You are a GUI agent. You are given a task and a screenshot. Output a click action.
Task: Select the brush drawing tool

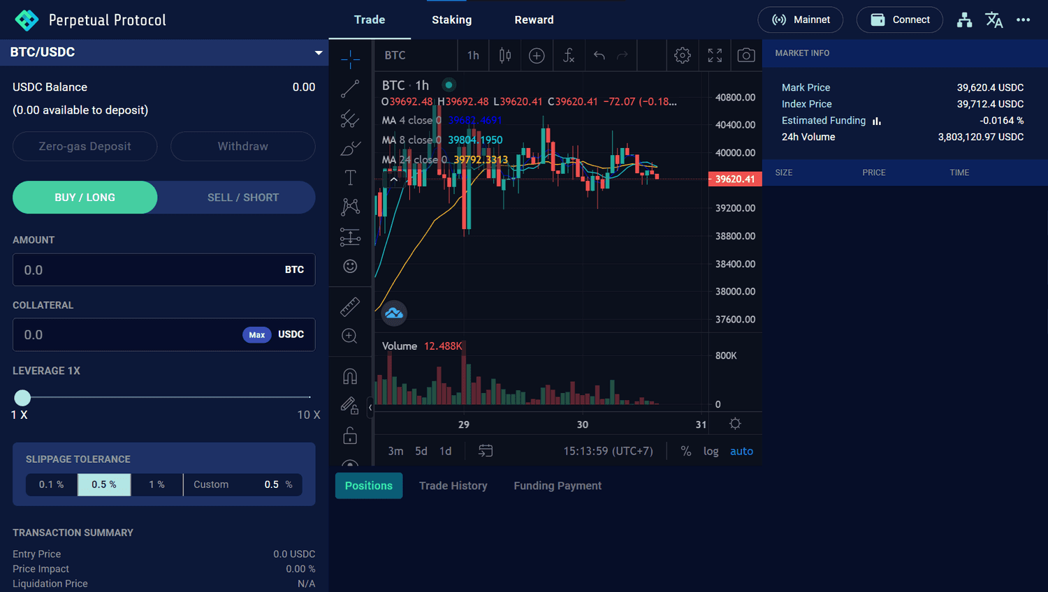pyautogui.click(x=350, y=148)
